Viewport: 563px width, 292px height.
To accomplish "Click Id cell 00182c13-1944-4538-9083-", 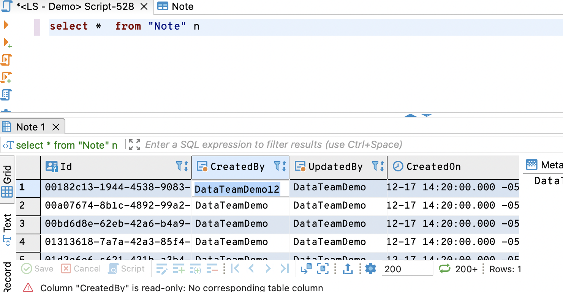I will [x=116, y=187].
